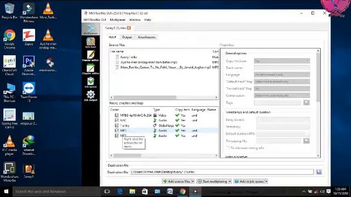Open the Default duration/FPS combo box

(x=283, y=134)
